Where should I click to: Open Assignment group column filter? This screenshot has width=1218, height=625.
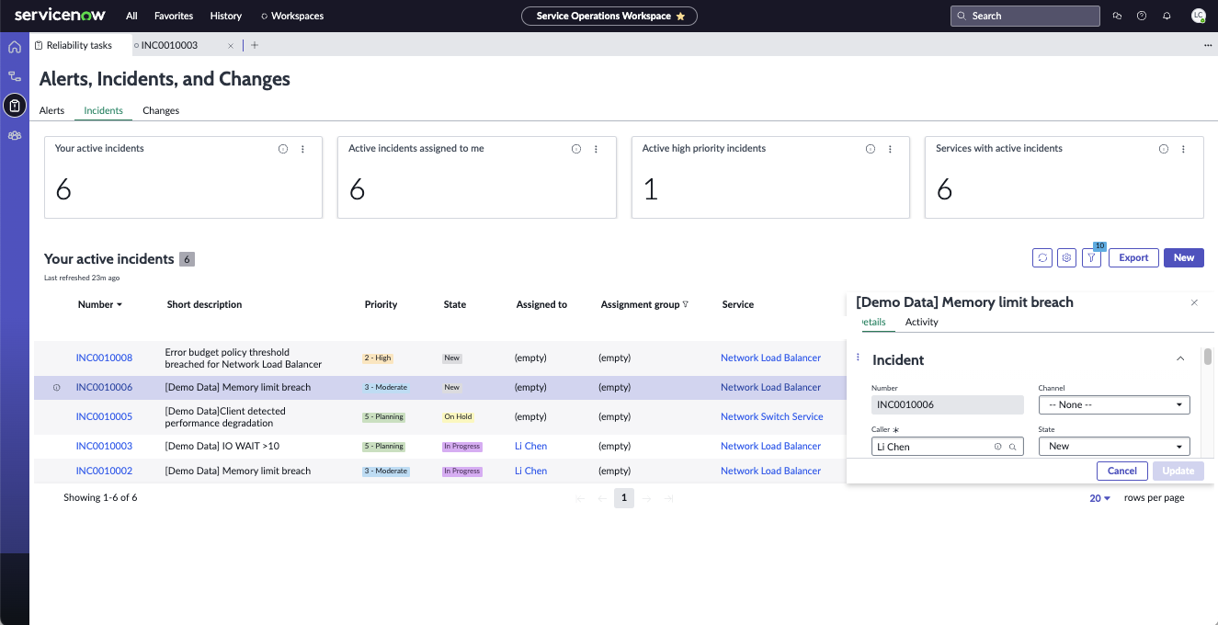pyautogui.click(x=685, y=304)
